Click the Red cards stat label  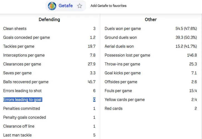(x=114, y=108)
